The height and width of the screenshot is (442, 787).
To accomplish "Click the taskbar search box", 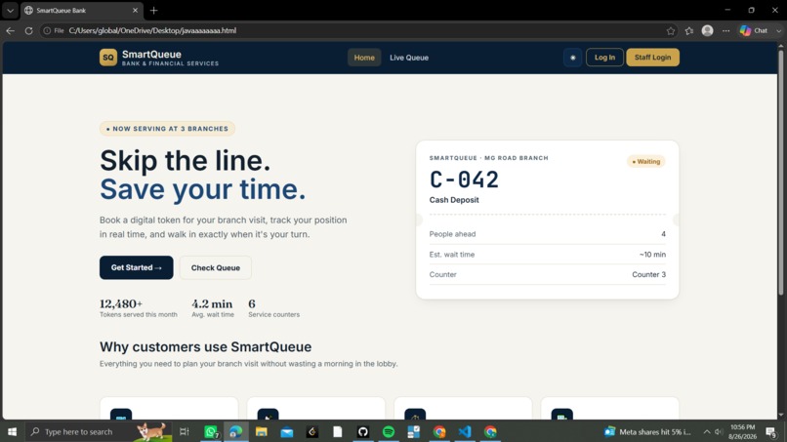I will click(98, 431).
